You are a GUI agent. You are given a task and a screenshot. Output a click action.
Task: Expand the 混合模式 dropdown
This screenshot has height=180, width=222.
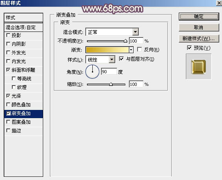pyautogui.click(x=135, y=32)
